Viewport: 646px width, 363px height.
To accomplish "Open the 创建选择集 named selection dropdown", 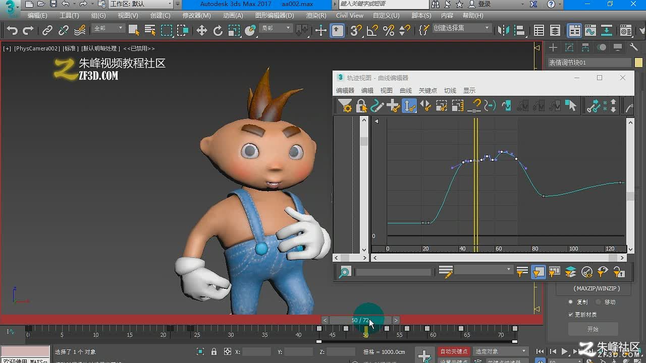I will (x=462, y=29).
